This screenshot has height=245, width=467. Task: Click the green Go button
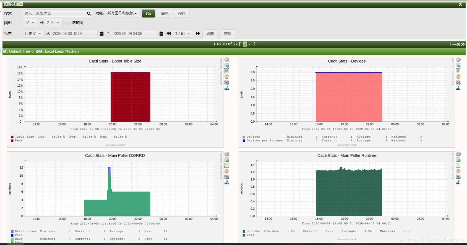click(x=148, y=14)
